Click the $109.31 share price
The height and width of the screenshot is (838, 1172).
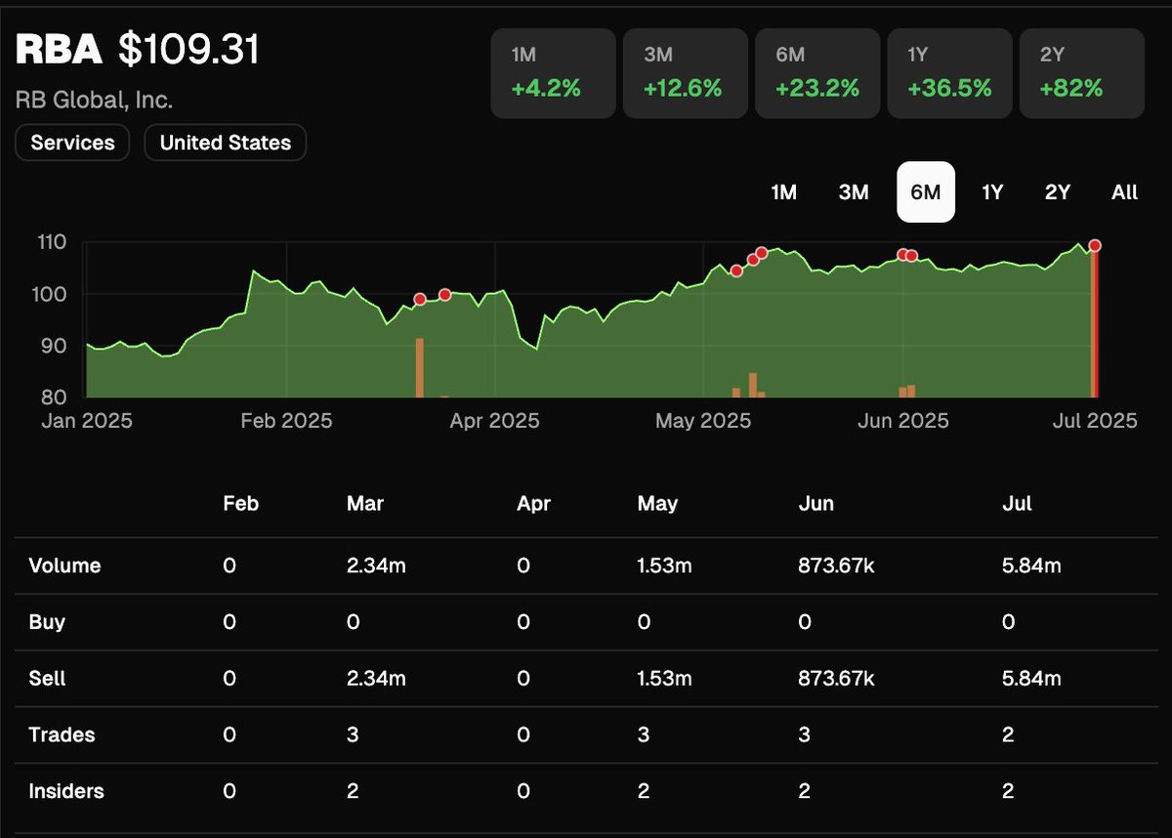pyautogui.click(x=189, y=51)
